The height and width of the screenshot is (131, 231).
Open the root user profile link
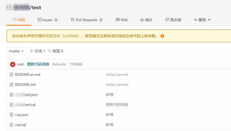pos(20,64)
